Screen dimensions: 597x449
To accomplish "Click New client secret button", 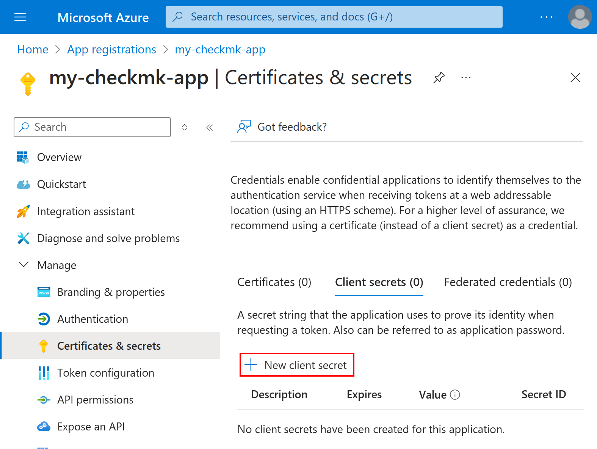I will click(x=297, y=365).
